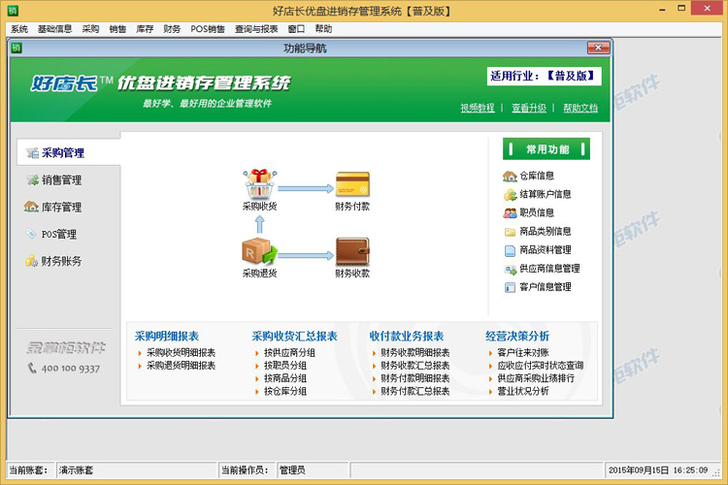Open 财务付款明细报表 report
The image size is (728, 485).
click(415, 378)
